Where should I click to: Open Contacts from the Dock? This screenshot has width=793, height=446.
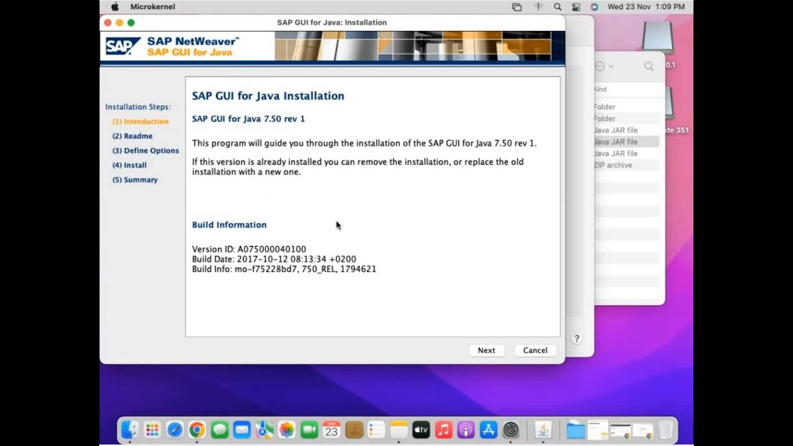354,429
